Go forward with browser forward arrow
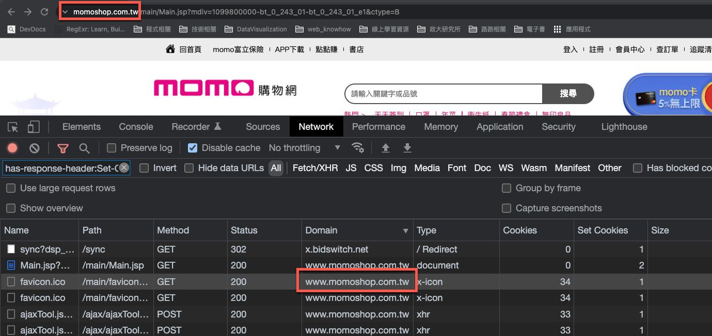Screen dimensions: 712x336 (28, 11)
